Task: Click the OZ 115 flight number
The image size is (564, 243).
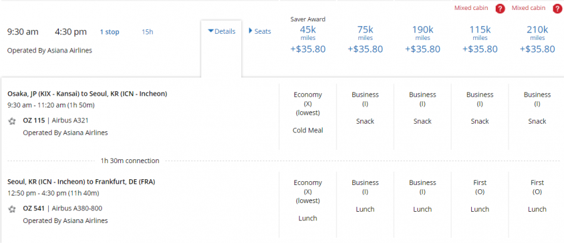Action: pos(34,121)
